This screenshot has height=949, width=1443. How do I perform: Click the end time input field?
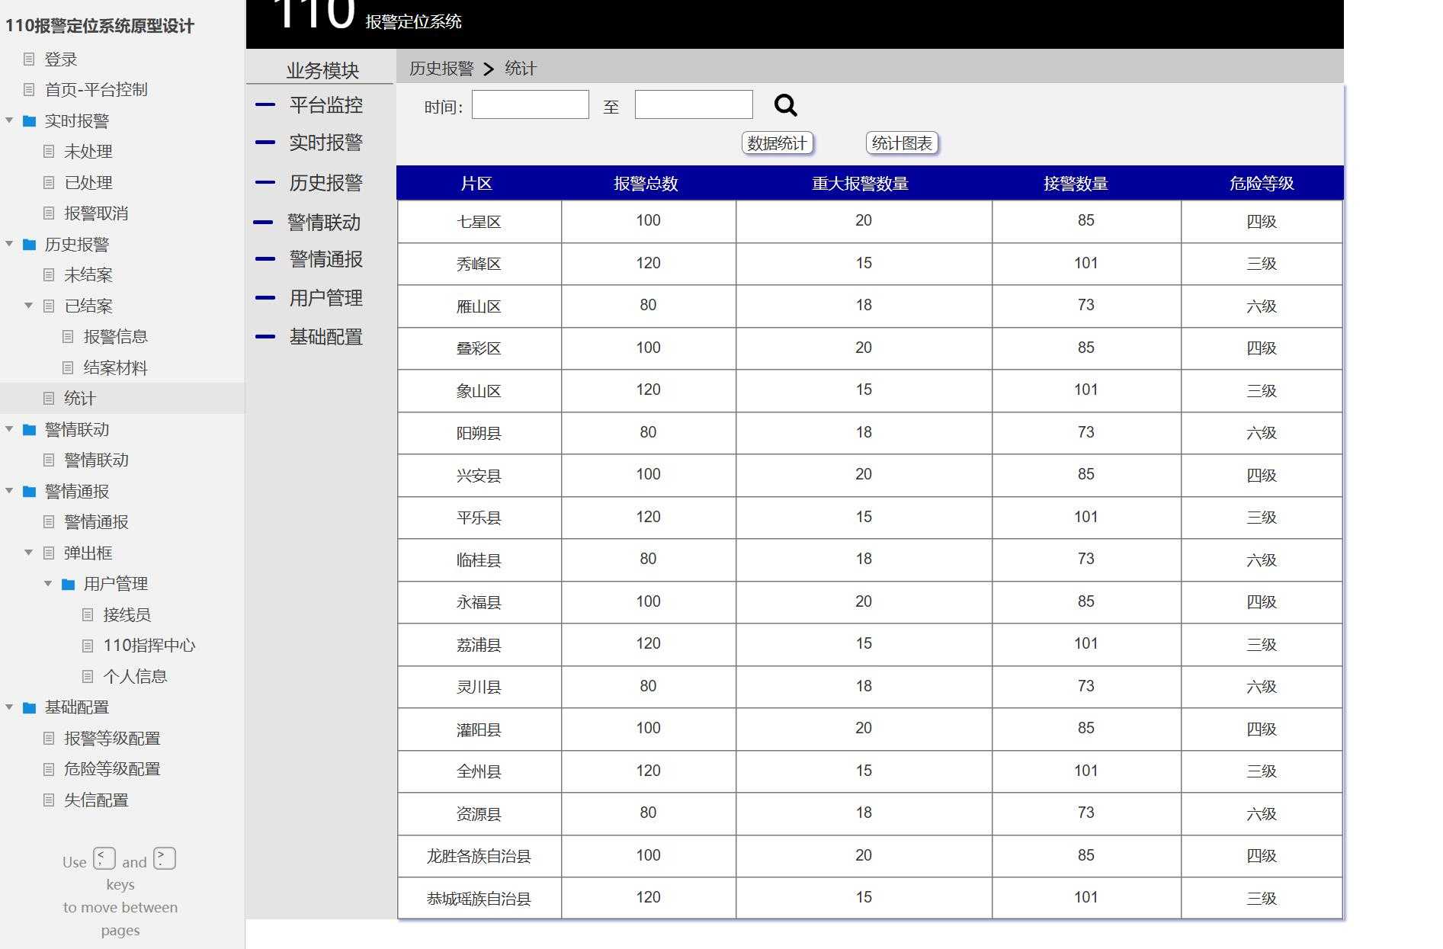click(694, 104)
